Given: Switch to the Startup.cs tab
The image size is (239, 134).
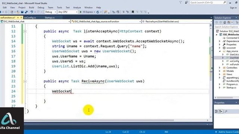Looking at the screenshot, I should click(x=50, y=17).
